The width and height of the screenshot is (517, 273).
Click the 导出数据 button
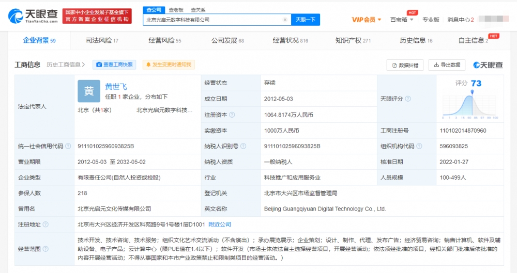pyautogui.click(x=447, y=65)
